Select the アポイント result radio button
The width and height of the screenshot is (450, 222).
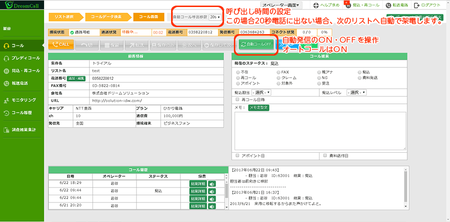pyautogui.click(x=238, y=83)
